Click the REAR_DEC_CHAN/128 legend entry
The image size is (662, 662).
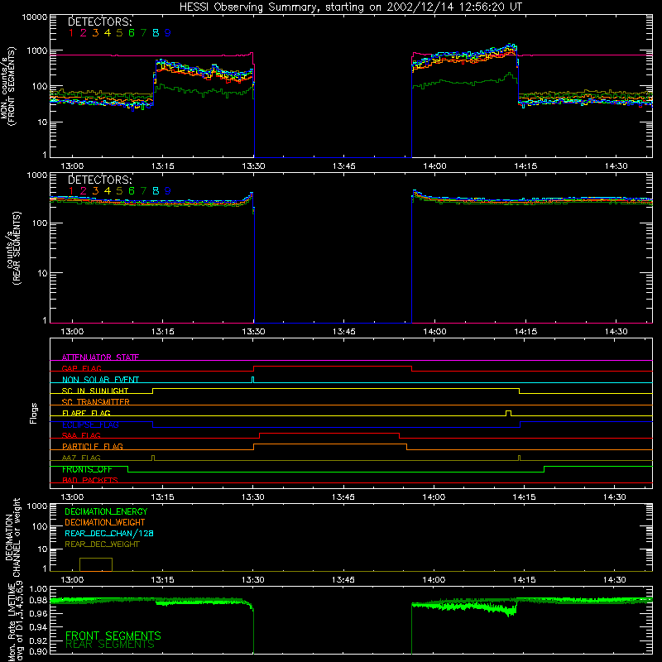(x=109, y=533)
